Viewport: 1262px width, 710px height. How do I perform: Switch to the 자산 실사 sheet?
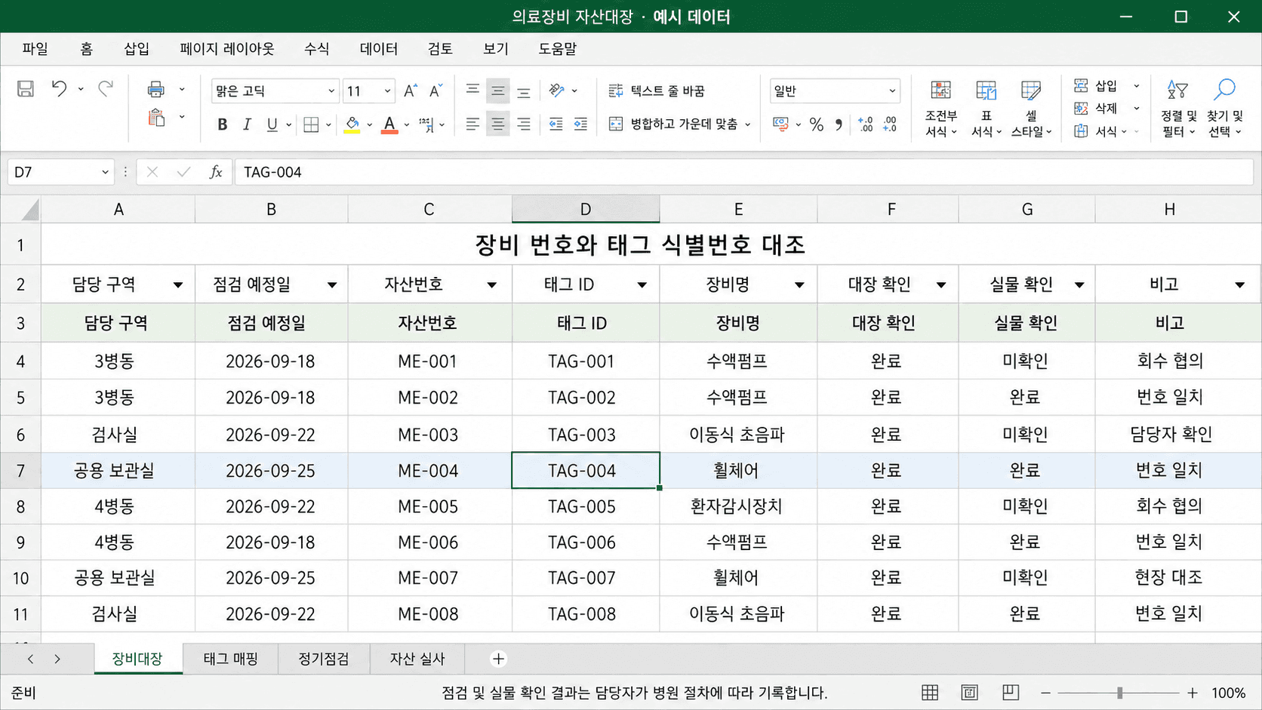pyautogui.click(x=417, y=659)
